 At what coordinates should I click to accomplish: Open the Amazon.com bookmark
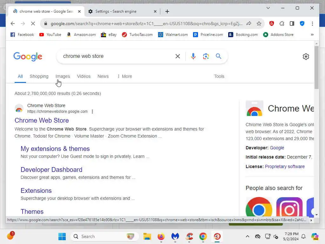point(81,35)
